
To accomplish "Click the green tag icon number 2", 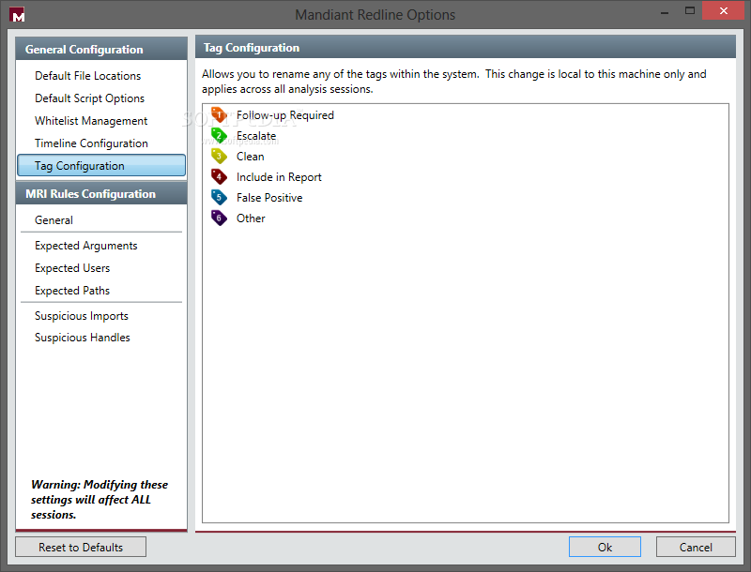I will pos(219,135).
